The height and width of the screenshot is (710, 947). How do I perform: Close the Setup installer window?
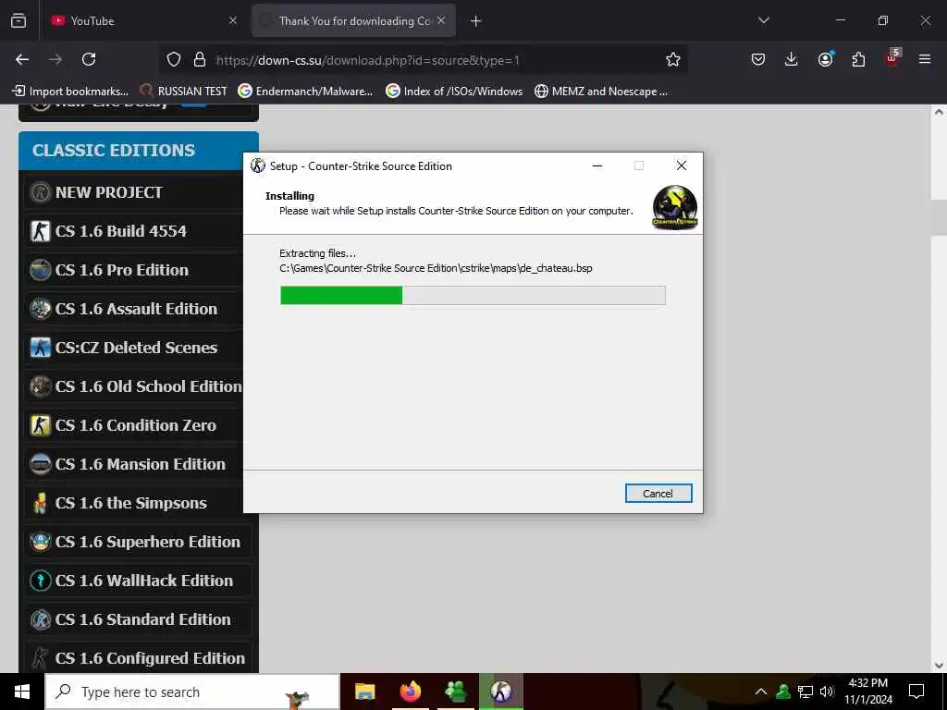point(682,165)
